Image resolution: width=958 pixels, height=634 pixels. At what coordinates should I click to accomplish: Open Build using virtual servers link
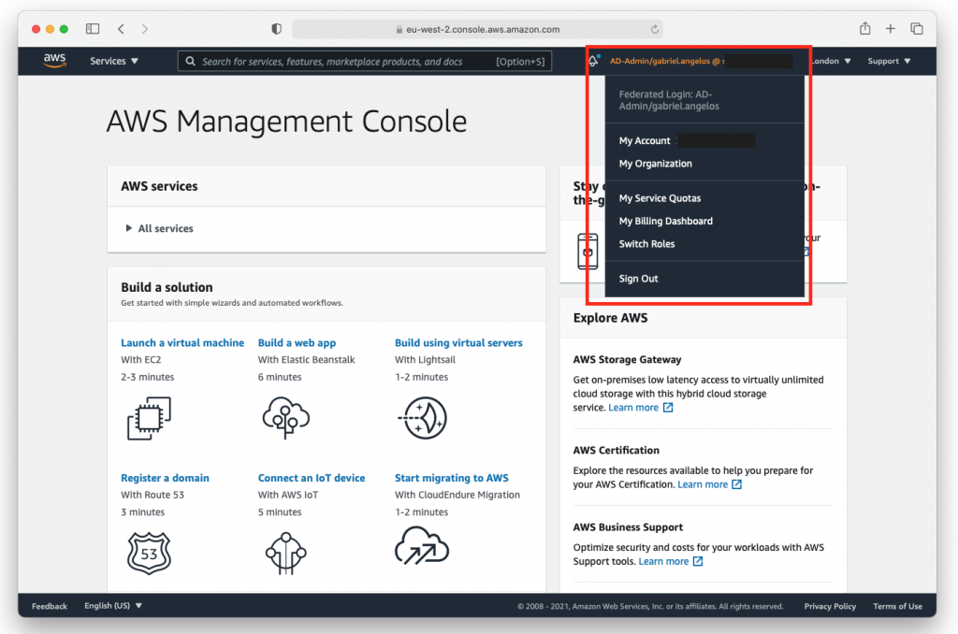(x=458, y=342)
